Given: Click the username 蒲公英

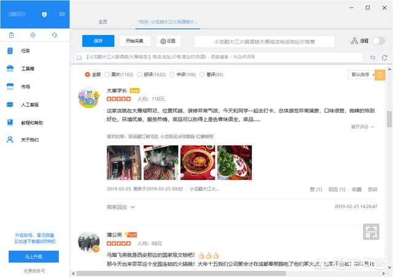Looking at the screenshot, I should 114,235.
